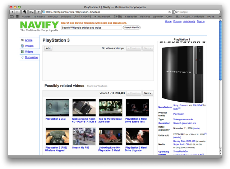Open the Video game console link
This screenshot has height=169, width=230.
point(183,119)
